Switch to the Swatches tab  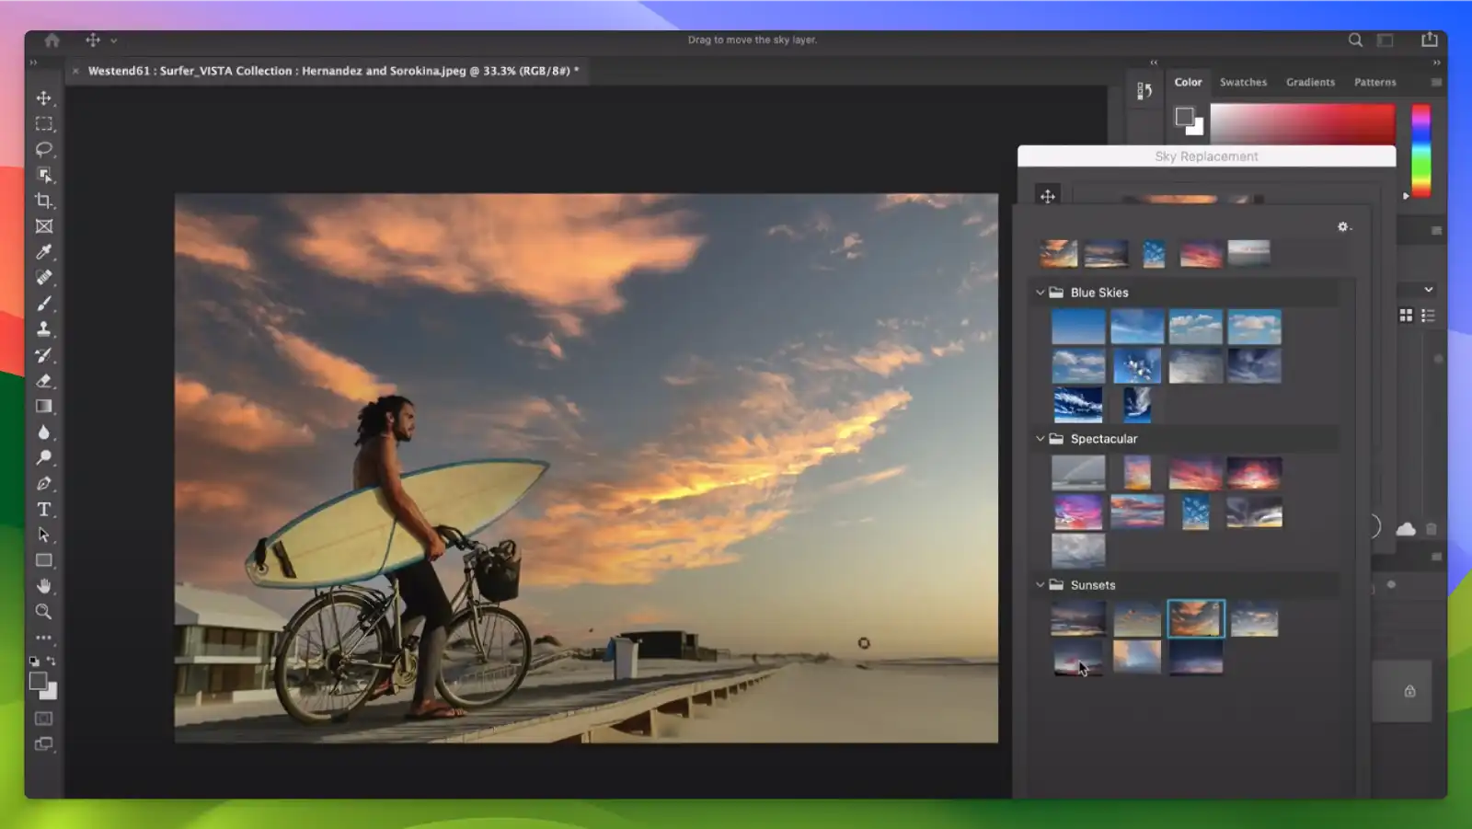[1243, 82]
